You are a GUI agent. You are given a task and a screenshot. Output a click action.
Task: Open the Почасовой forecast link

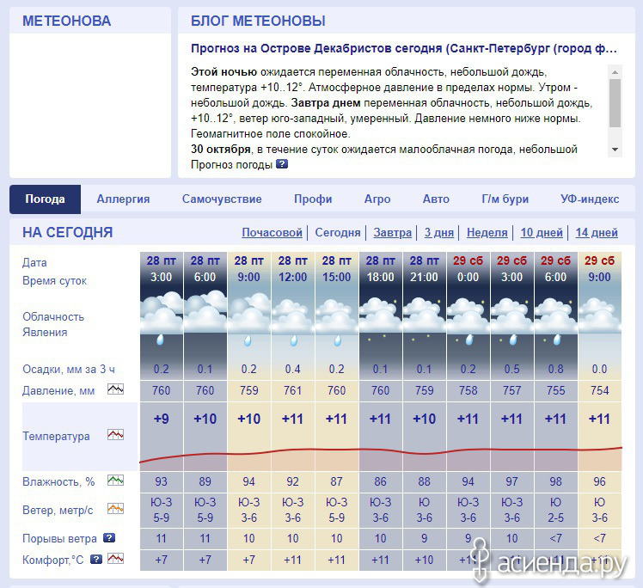click(272, 232)
